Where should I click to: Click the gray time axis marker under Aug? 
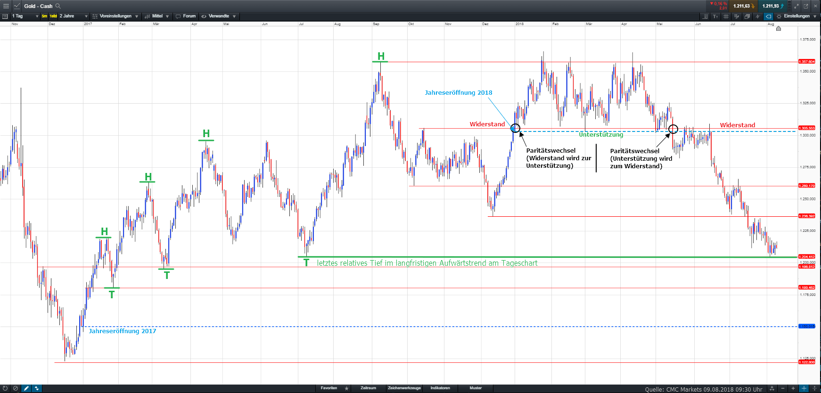779,28
